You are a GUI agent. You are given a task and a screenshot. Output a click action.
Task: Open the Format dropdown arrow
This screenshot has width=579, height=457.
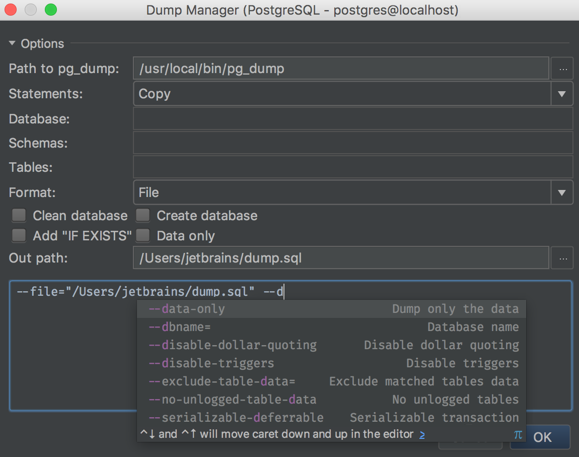coord(562,192)
